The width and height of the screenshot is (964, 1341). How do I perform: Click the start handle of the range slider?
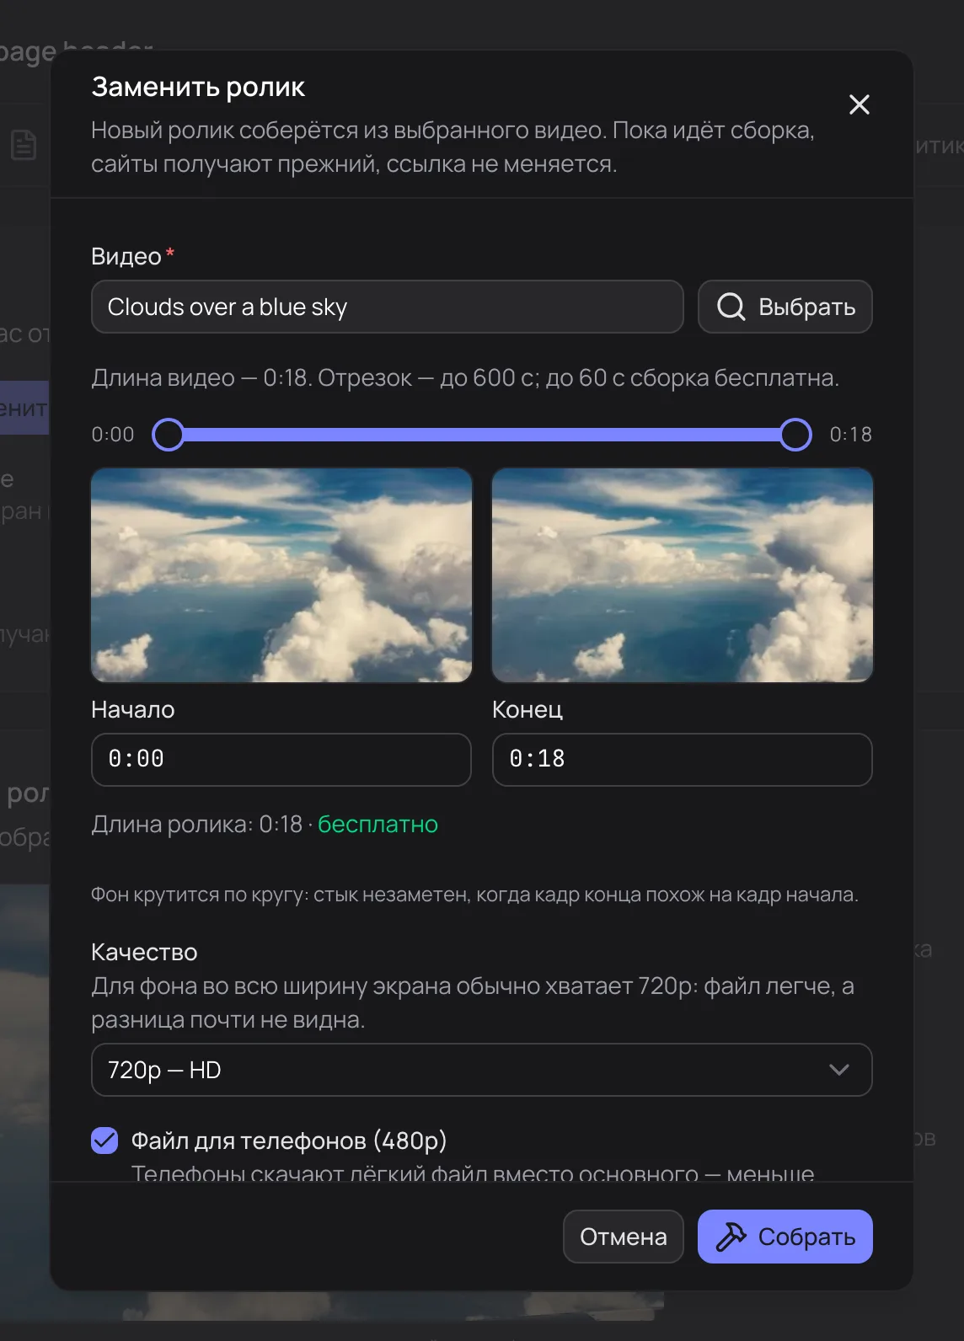pyautogui.click(x=169, y=435)
